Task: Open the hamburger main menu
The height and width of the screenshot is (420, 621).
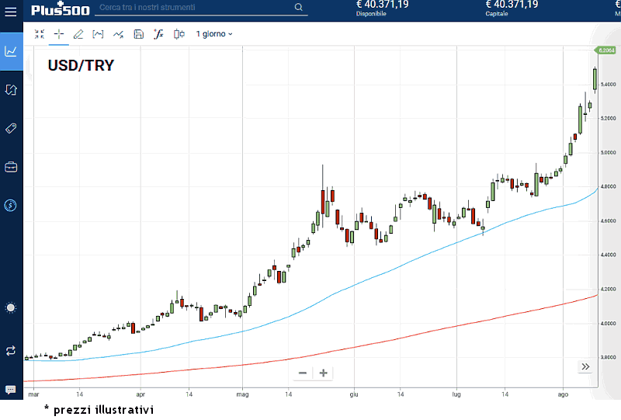Action: click(x=11, y=12)
